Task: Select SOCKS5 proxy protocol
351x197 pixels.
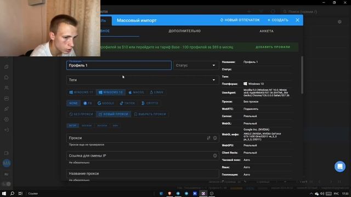Action: point(102,125)
